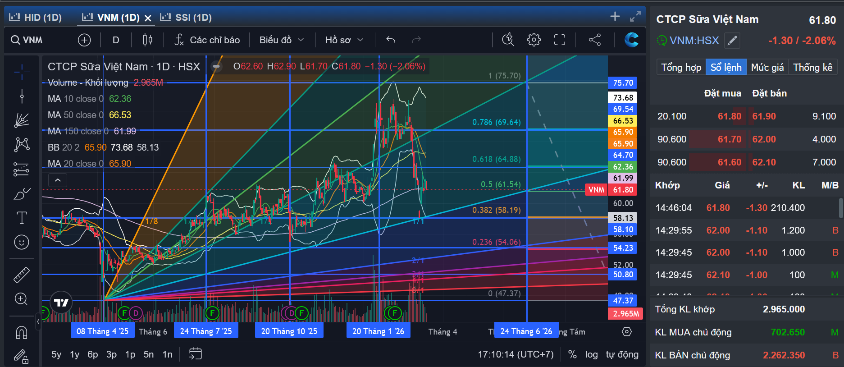Open the emoji icons tool
The width and height of the screenshot is (844, 367).
22,243
